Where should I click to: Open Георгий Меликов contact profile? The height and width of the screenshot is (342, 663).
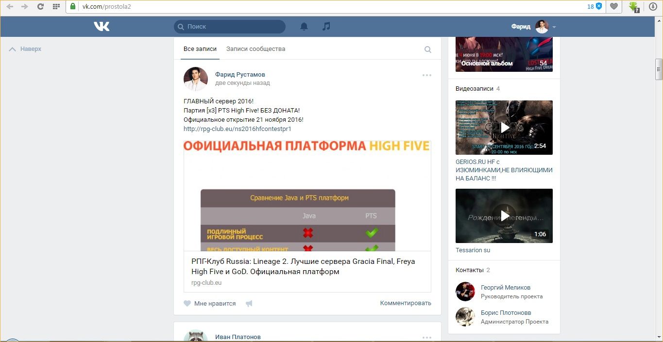click(505, 288)
